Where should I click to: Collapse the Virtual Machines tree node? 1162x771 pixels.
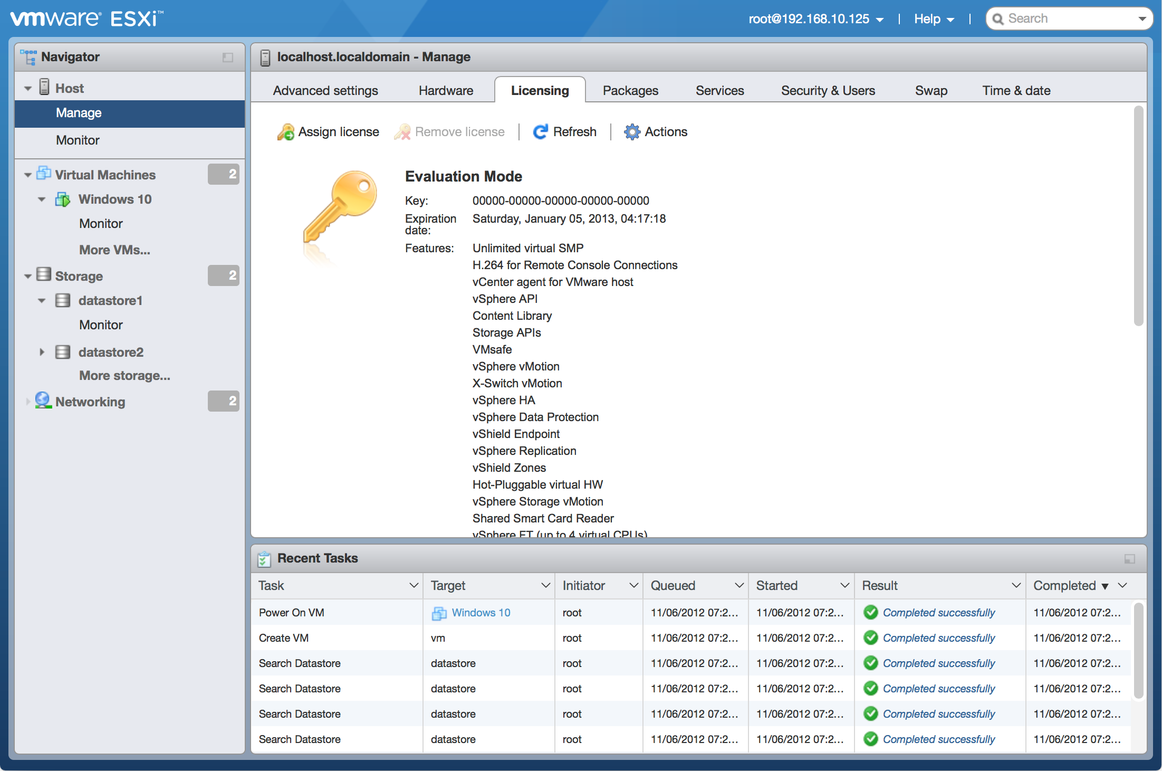(28, 175)
